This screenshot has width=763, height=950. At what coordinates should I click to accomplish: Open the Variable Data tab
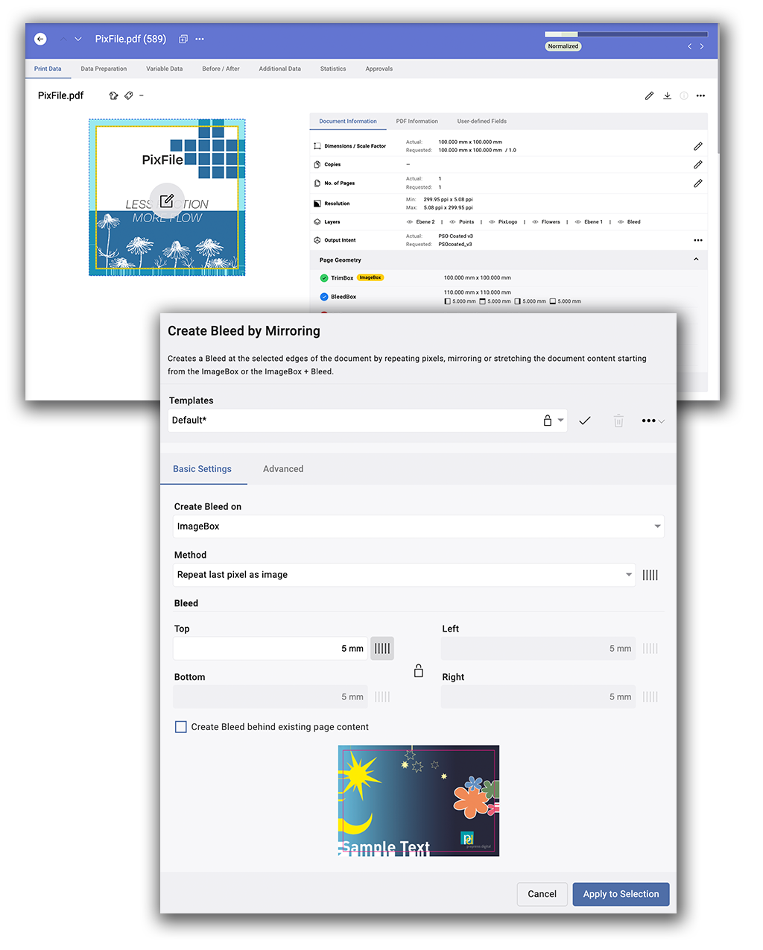coord(164,69)
